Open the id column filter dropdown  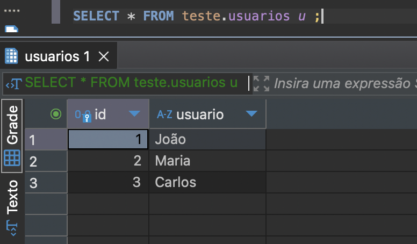pyautogui.click(x=134, y=114)
